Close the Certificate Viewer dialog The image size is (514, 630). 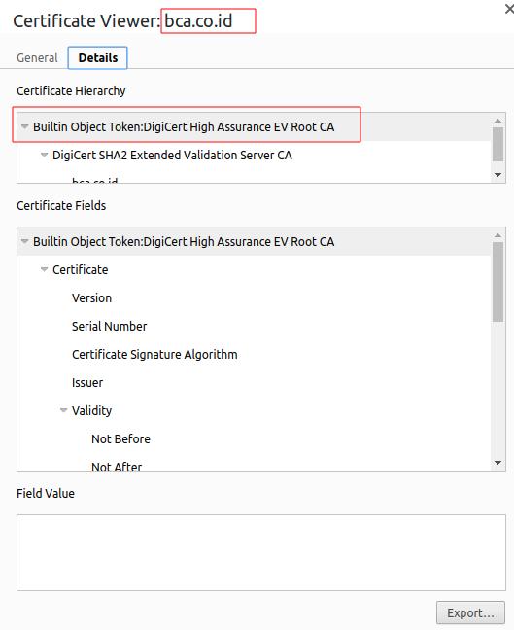coord(509,9)
